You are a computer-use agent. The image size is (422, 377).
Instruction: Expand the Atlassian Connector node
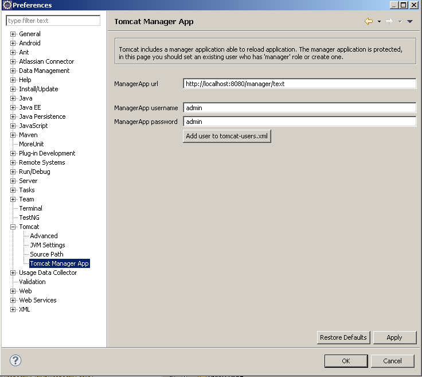[13, 61]
